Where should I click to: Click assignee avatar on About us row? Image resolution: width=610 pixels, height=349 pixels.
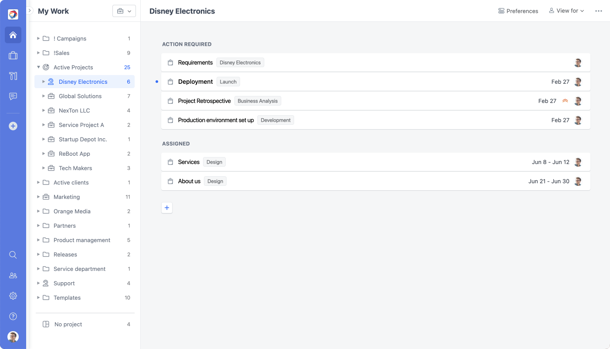point(578,181)
